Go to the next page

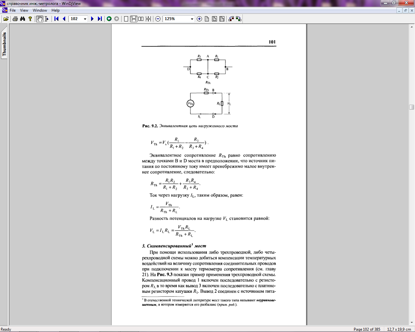point(92,19)
